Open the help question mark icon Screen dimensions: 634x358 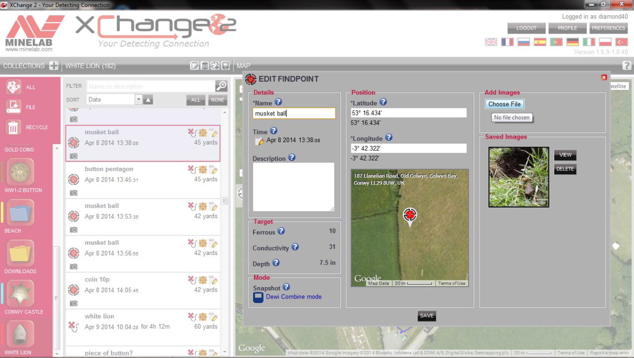627,66
